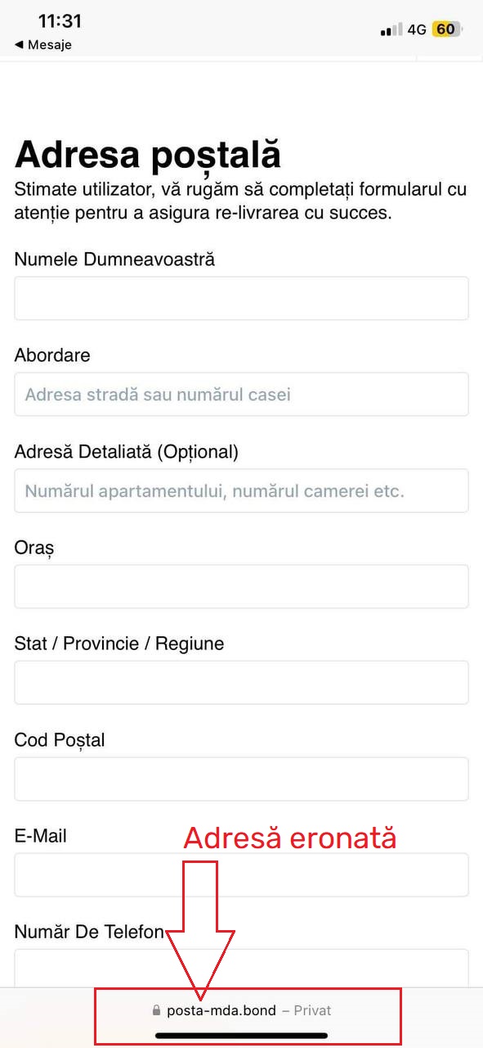The width and height of the screenshot is (483, 1048).
Task: Click the Cod Poștal input field
Action: (x=241, y=779)
